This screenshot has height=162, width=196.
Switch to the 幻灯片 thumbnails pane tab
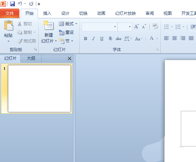pyautogui.click(x=10, y=58)
